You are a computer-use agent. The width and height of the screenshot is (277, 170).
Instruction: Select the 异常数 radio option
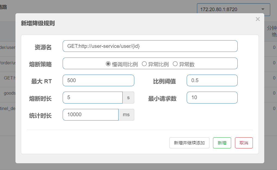[x=175, y=64]
